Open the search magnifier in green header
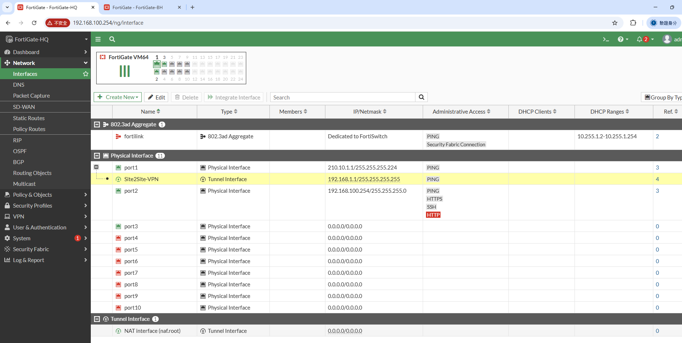The height and width of the screenshot is (343, 682). pos(112,39)
